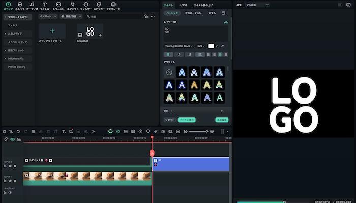Select the Snapshot LOGO media thumbnail
Viewport: 356px width, 203px height.
coord(90,31)
